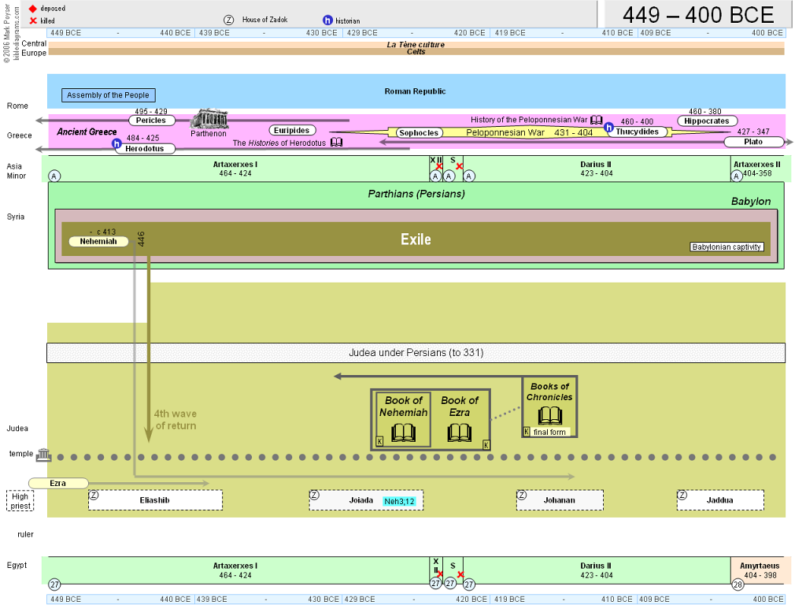Screen dimensions: 806x605
Task: Click the Johanan high priest box
Action: (560, 500)
